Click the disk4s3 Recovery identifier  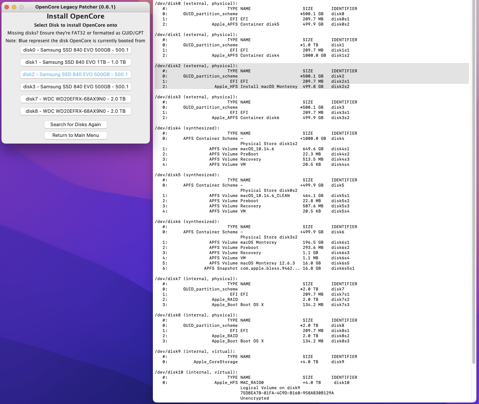click(340, 159)
